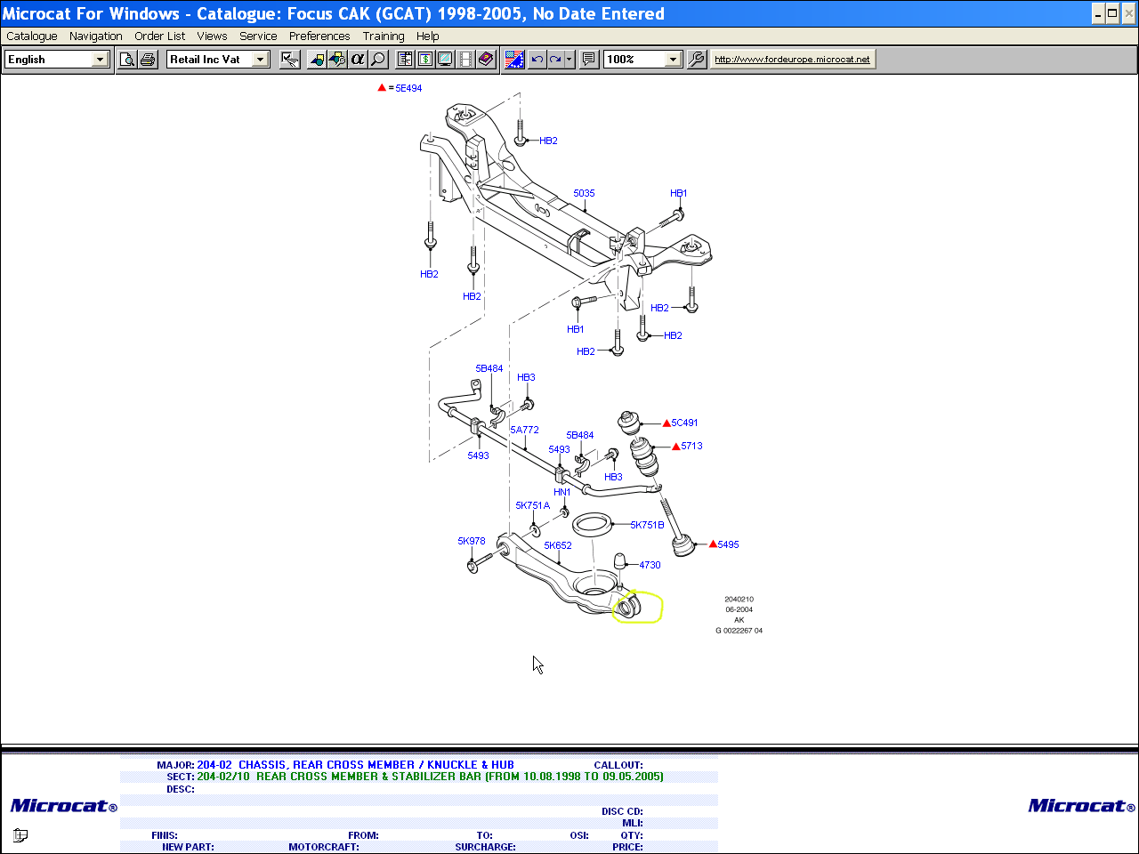This screenshot has width=1139, height=854.
Task: Click the alpha symbol toolbar icon
Action: (x=358, y=60)
